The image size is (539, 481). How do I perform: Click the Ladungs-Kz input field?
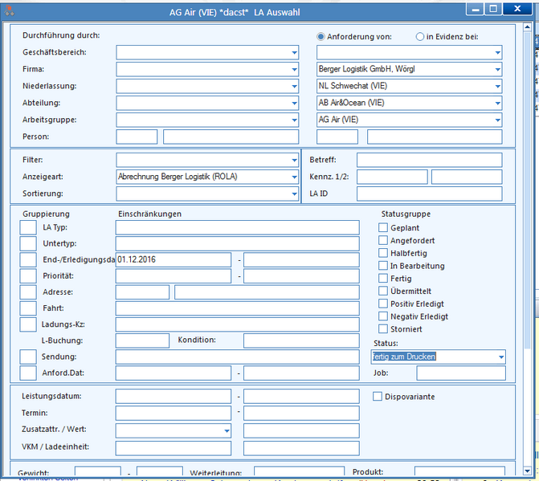238,324
